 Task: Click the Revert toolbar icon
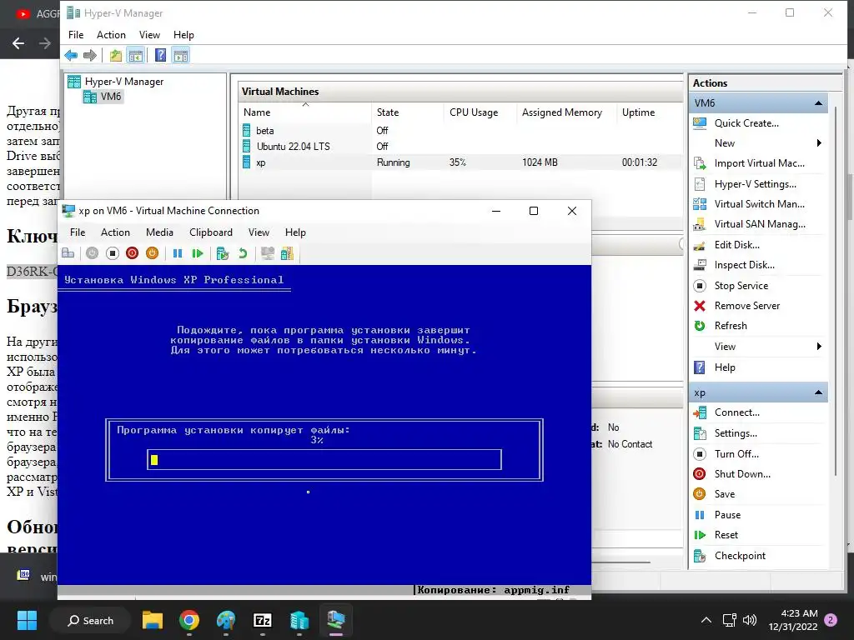click(243, 253)
